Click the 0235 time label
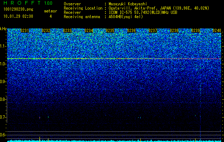The width and height of the screenshot is (224, 142). coord(110,31)
